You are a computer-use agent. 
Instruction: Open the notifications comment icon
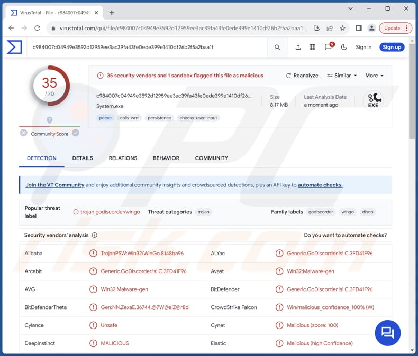click(x=328, y=48)
